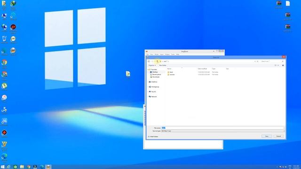
Task: Select OneDrive in navigation pane
Action: click(154, 82)
